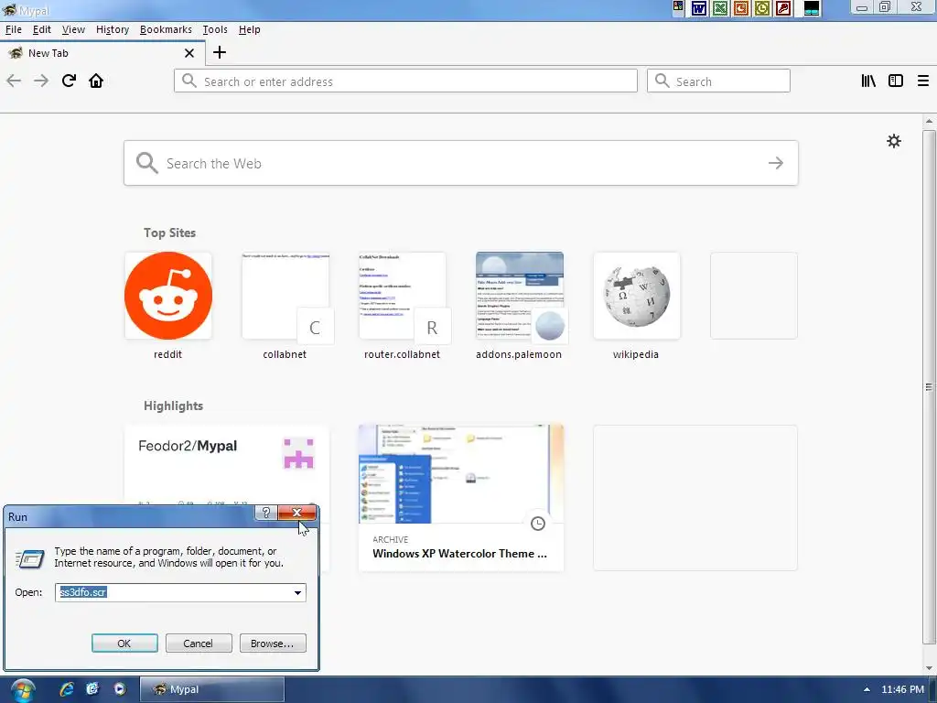Viewport: 937px width, 703px height.
Task: Launch Internet Explorer from taskbar
Action: coord(66,689)
